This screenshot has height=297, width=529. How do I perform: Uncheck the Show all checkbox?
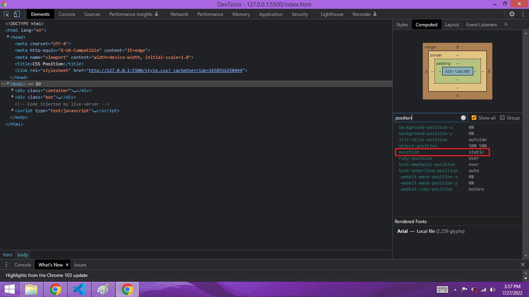[474, 118]
